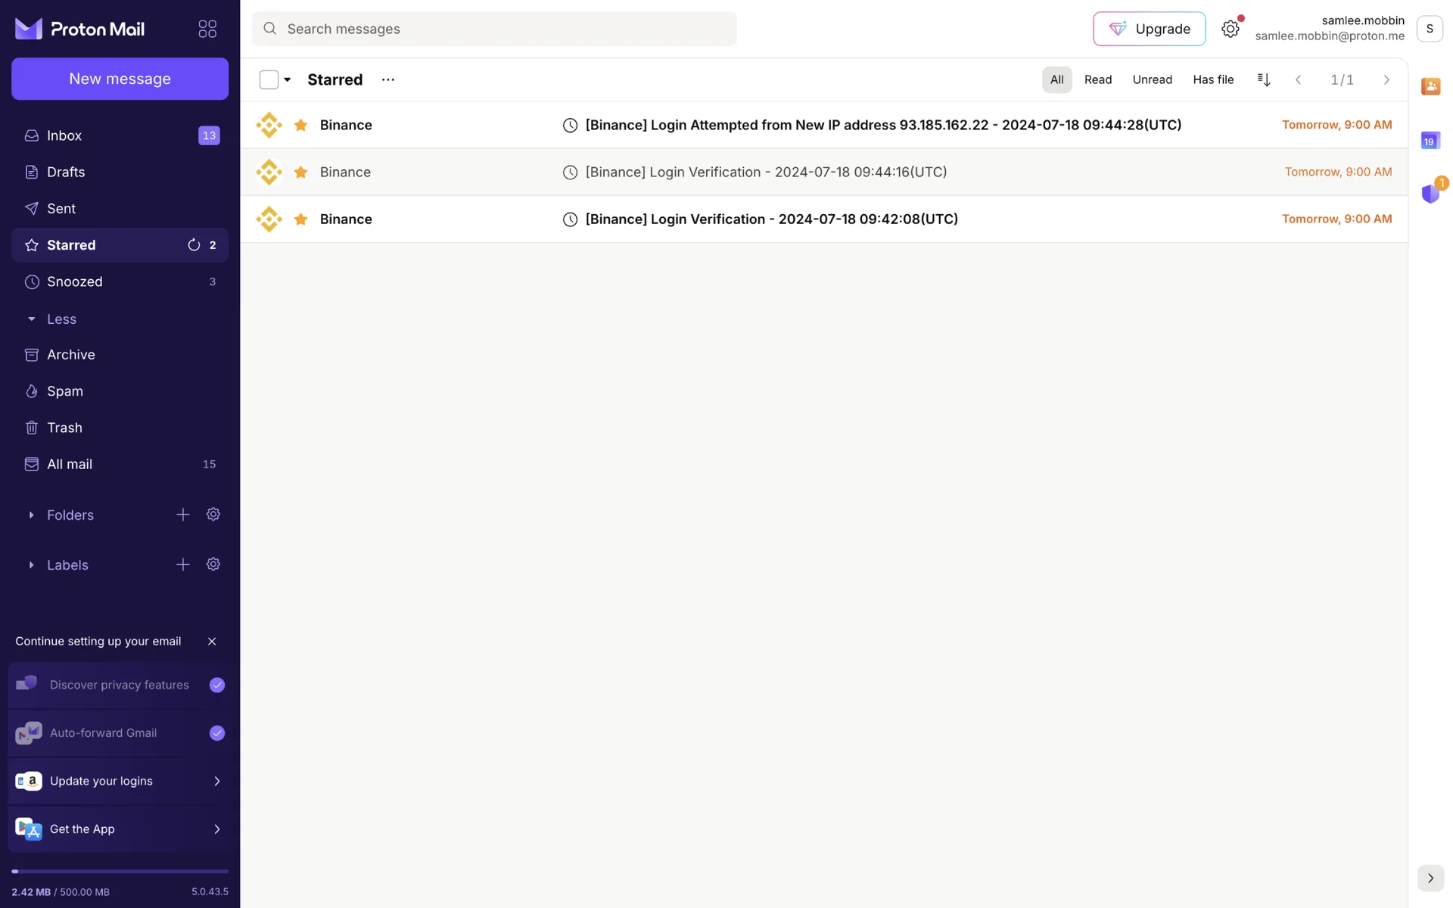Open settings gear icon in header
Screen dimensions: 1453x908
(1230, 29)
